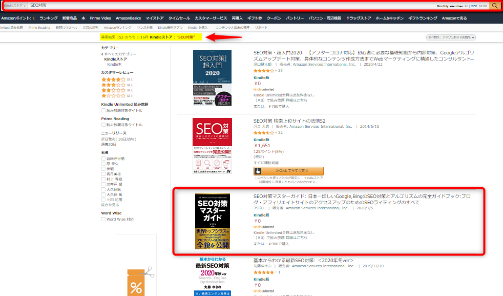Enable Word Wise 対応 checkbox
The width and height of the screenshot is (503, 296).
[x=103, y=219]
